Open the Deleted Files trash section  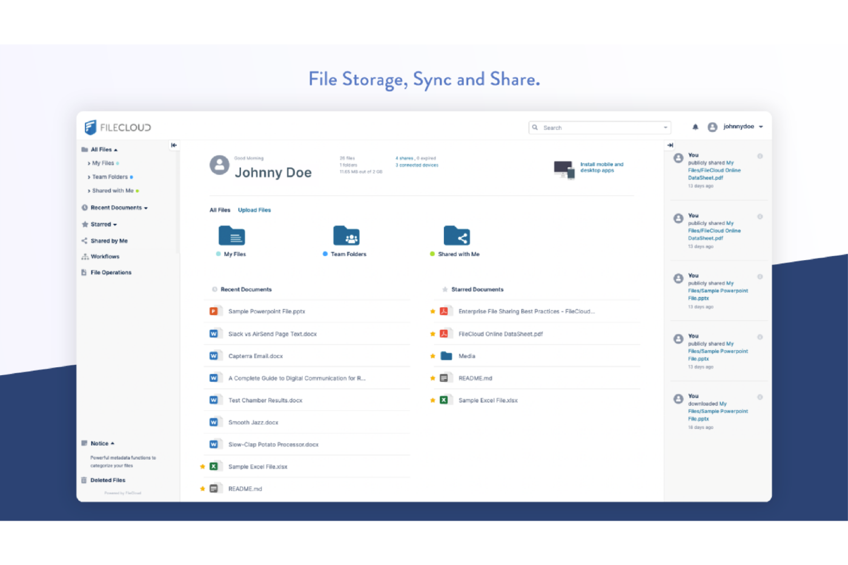point(108,480)
